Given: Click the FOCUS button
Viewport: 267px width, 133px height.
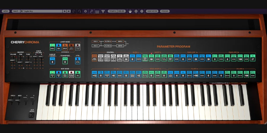Looking at the screenshot, I should pyautogui.click(x=165, y=11).
